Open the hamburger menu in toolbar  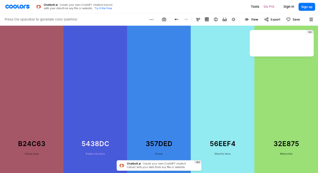pyautogui.click(x=311, y=19)
